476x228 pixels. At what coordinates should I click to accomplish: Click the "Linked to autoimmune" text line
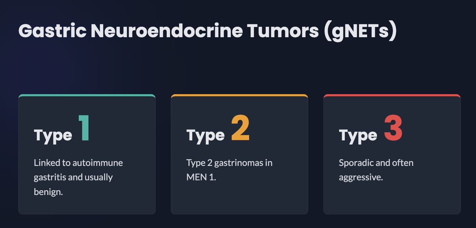78,163
